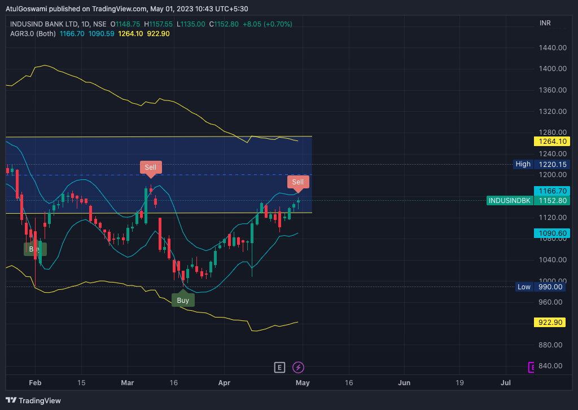
Task: Click the Low 990.00 price label
Action: 540,287
